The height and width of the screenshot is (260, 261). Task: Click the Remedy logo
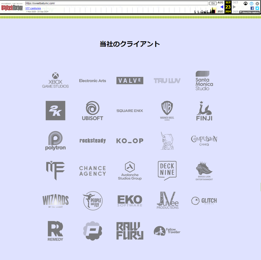pos(55,231)
